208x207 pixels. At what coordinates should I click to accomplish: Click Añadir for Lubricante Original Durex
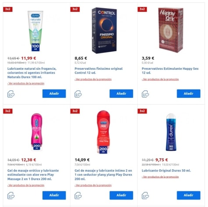click(189, 195)
